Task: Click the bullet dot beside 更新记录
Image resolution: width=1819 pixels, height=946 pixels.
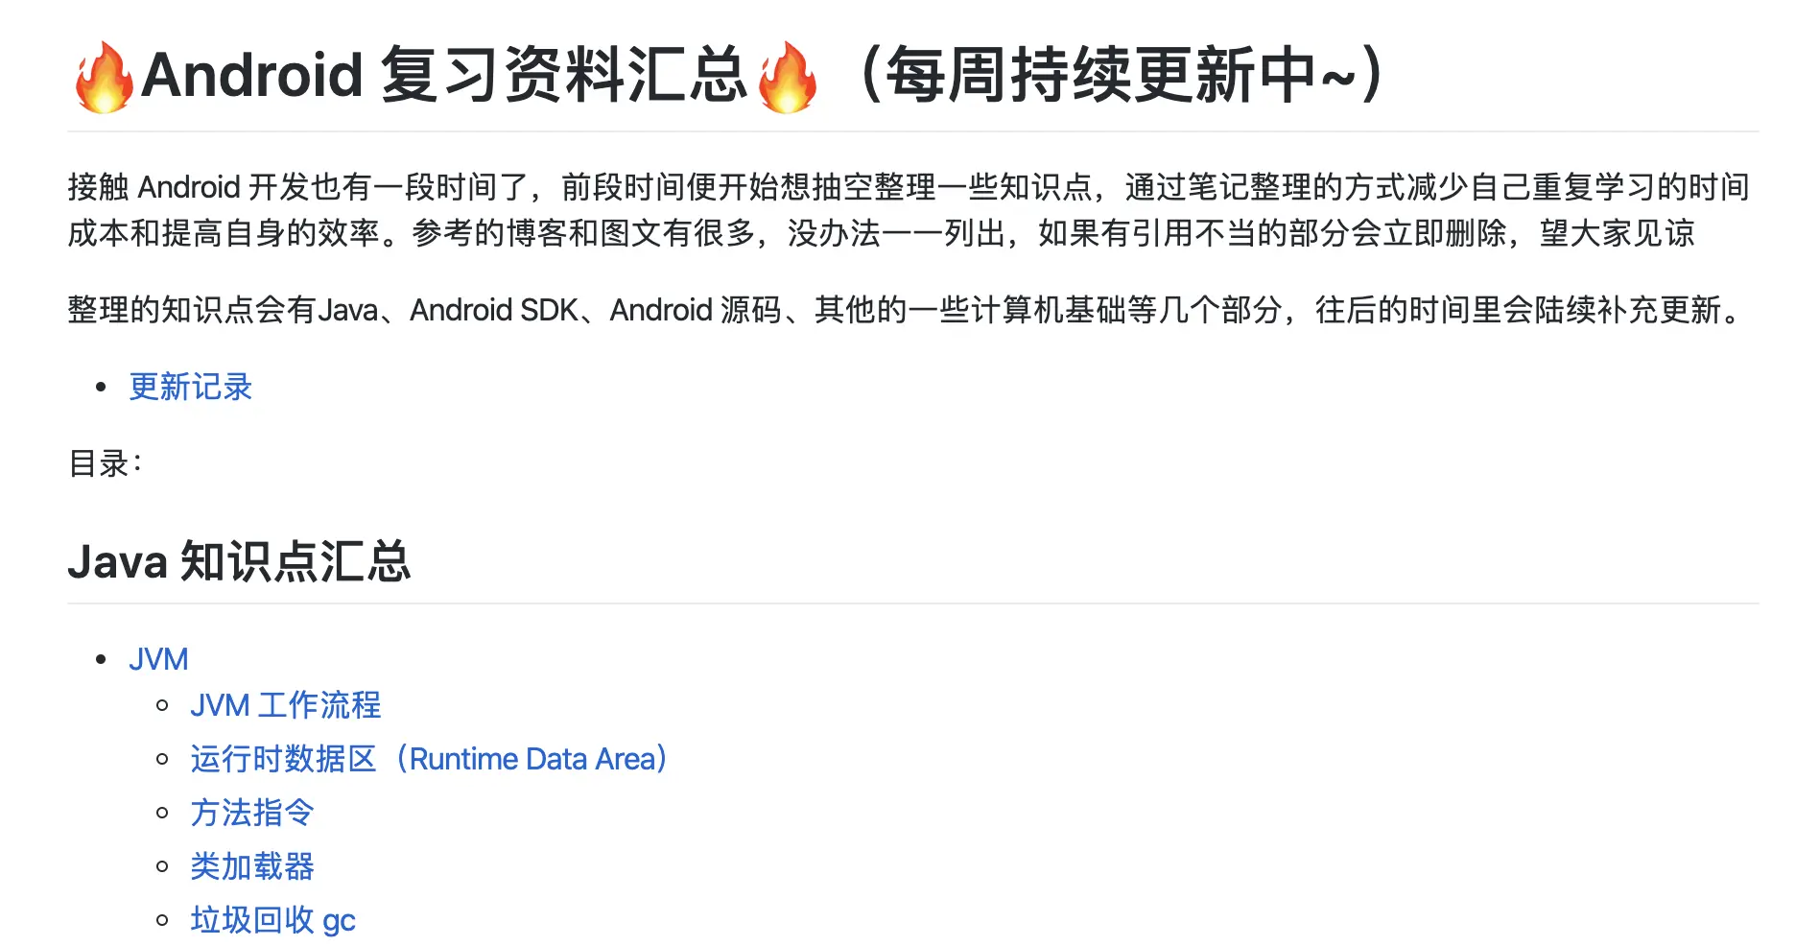Action: [x=101, y=387]
